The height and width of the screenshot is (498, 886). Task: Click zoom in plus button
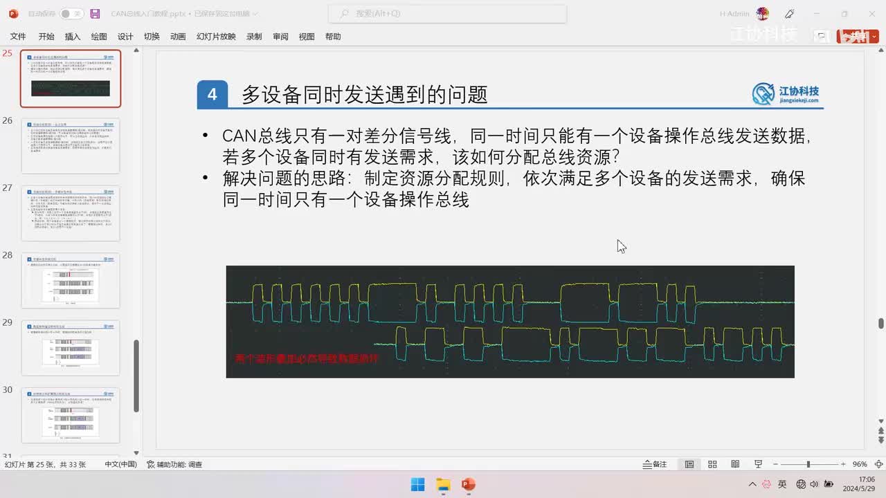coord(843,464)
